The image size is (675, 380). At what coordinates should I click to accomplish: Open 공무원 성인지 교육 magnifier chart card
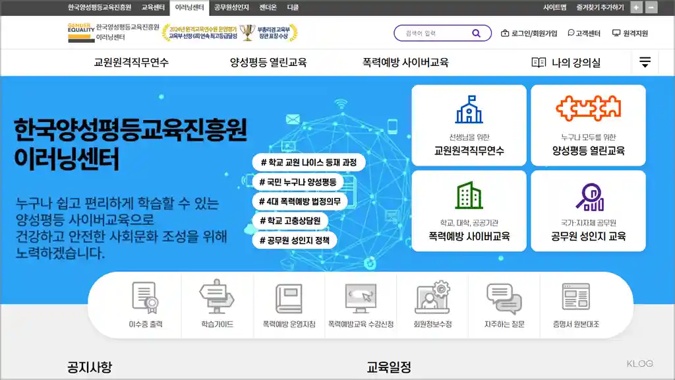coord(588,210)
